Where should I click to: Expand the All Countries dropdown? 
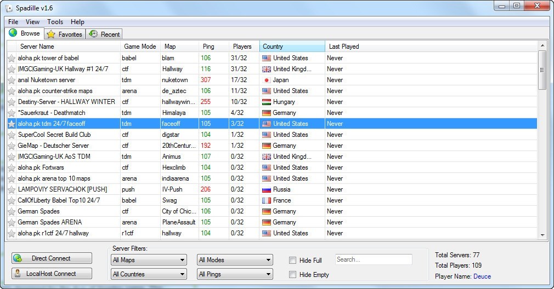point(149,274)
